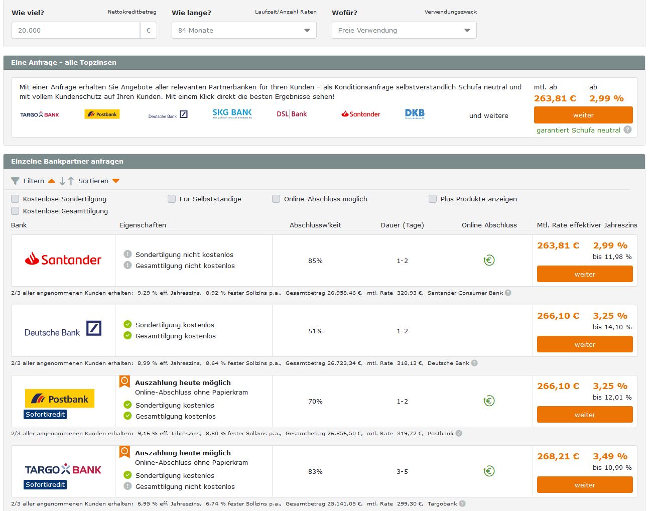Tick Online-Abschluss möglich checkbox

pos(276,199)
